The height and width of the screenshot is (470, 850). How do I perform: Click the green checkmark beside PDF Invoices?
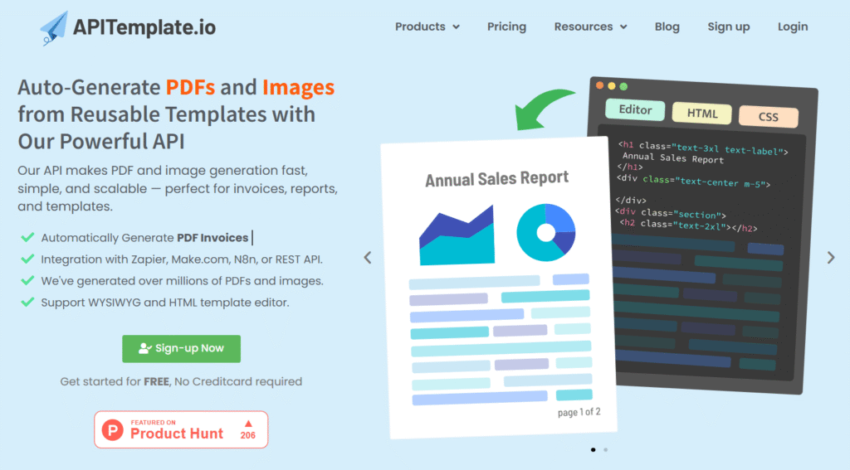coord(27,238)
